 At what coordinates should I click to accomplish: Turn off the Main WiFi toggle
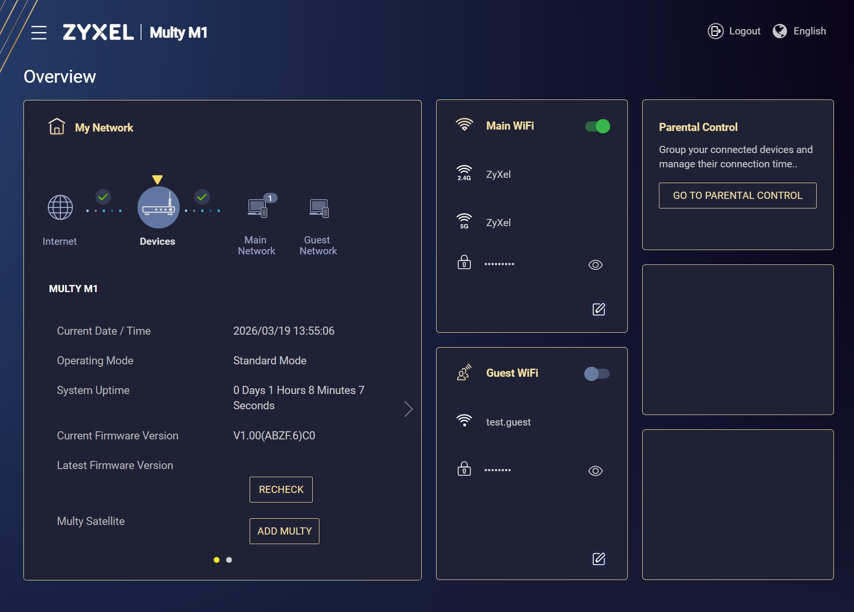(x=598, y=126)
